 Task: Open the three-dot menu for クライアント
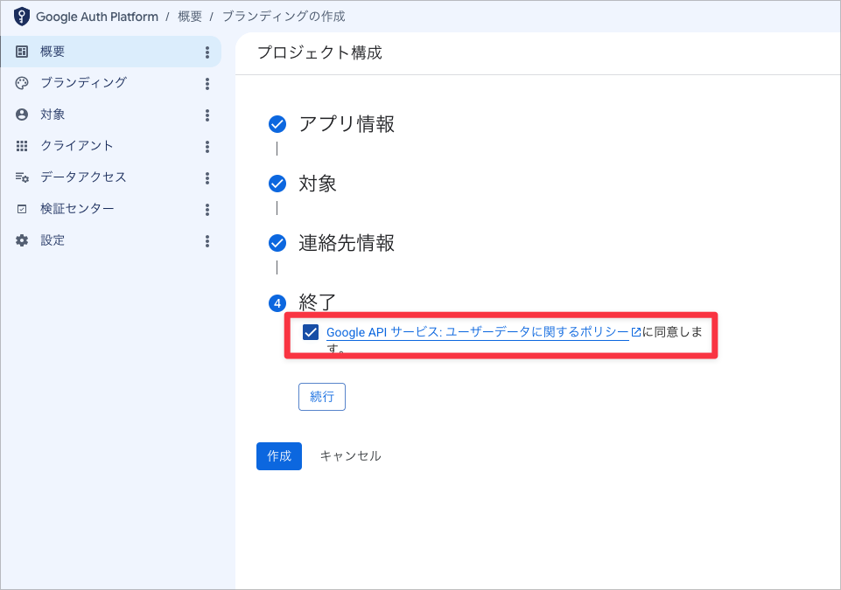tap(207, 147)
